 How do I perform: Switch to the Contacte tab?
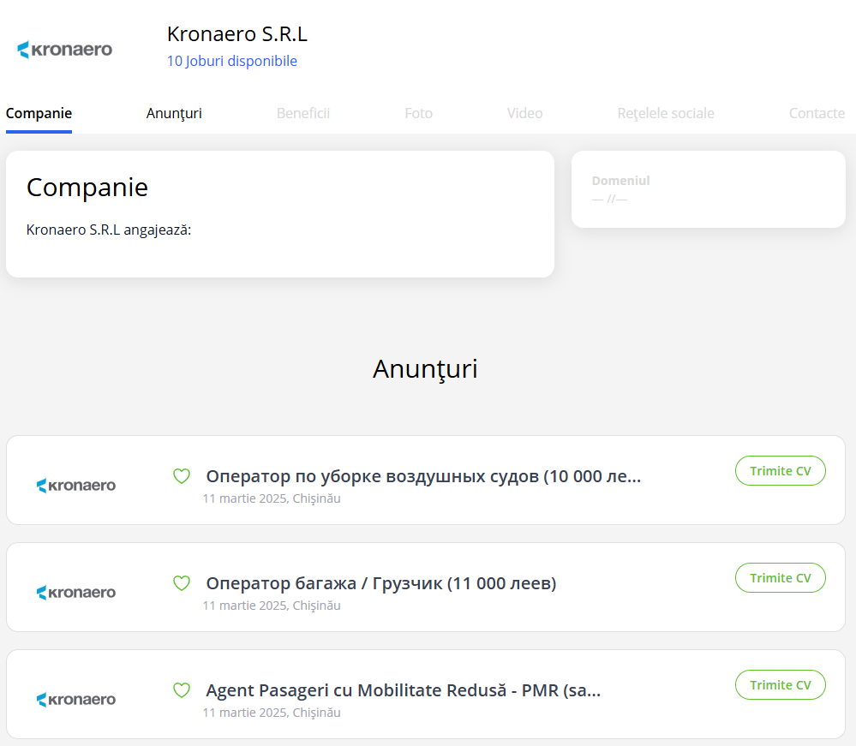point(817,113)
